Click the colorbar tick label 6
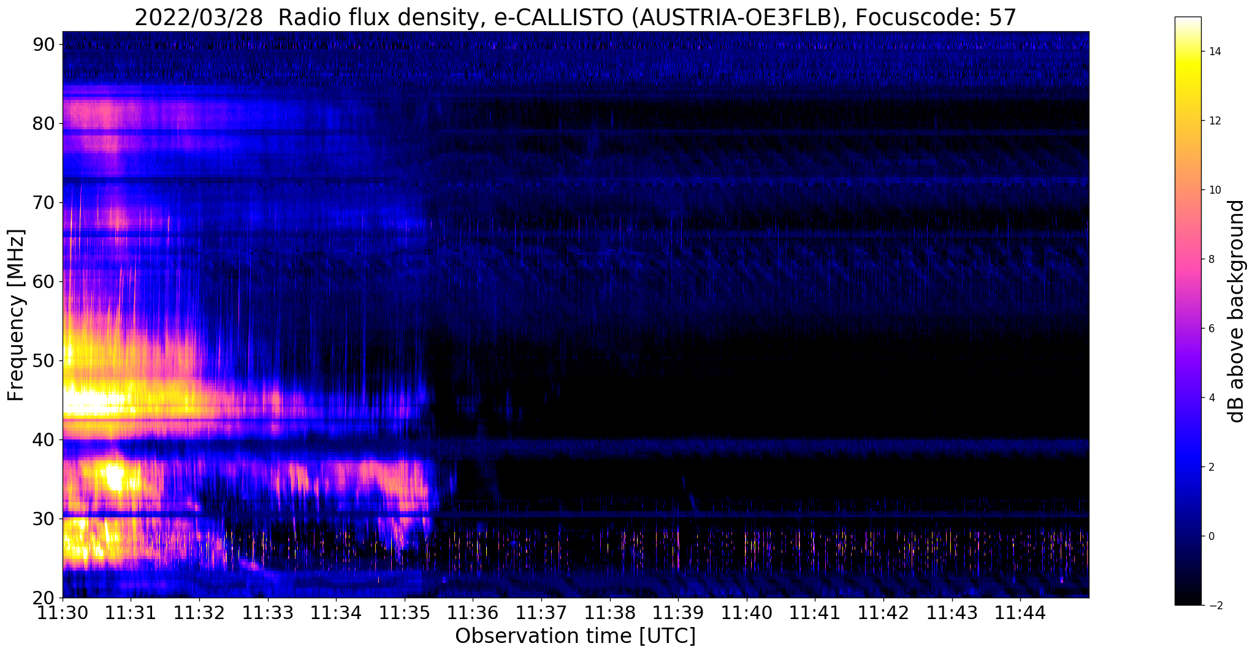This screenshot has width=1255, height=654. (x=1211, y=329)
